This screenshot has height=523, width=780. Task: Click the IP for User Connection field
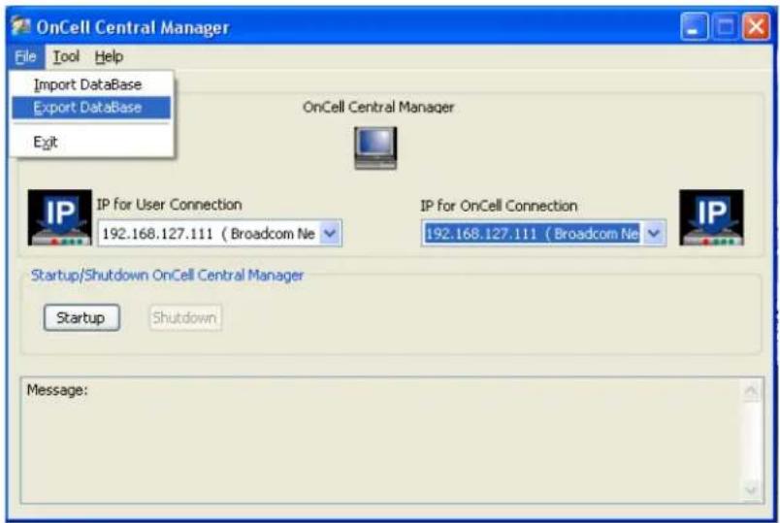click(x=219, y=233)
